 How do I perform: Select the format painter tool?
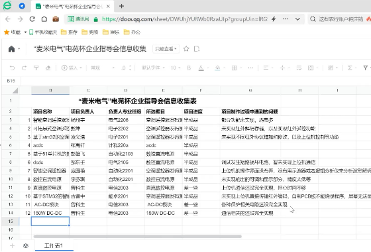click(x=36, y=68)
